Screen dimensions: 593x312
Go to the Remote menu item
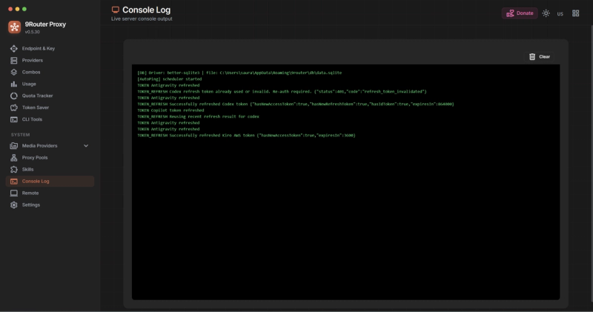[x=50, y=193]
